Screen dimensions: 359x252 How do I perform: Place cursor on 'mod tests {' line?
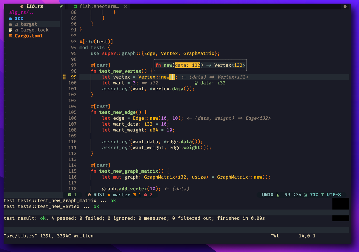tap(95, 48)
